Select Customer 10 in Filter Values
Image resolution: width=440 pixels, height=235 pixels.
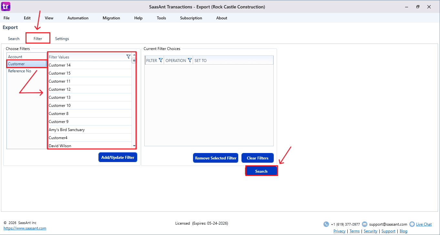90,106
